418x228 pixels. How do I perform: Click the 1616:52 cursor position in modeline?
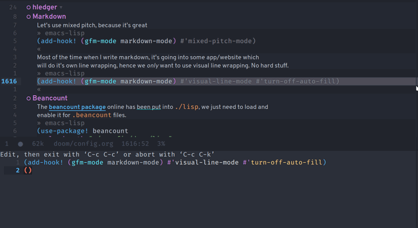click(135, 143)
